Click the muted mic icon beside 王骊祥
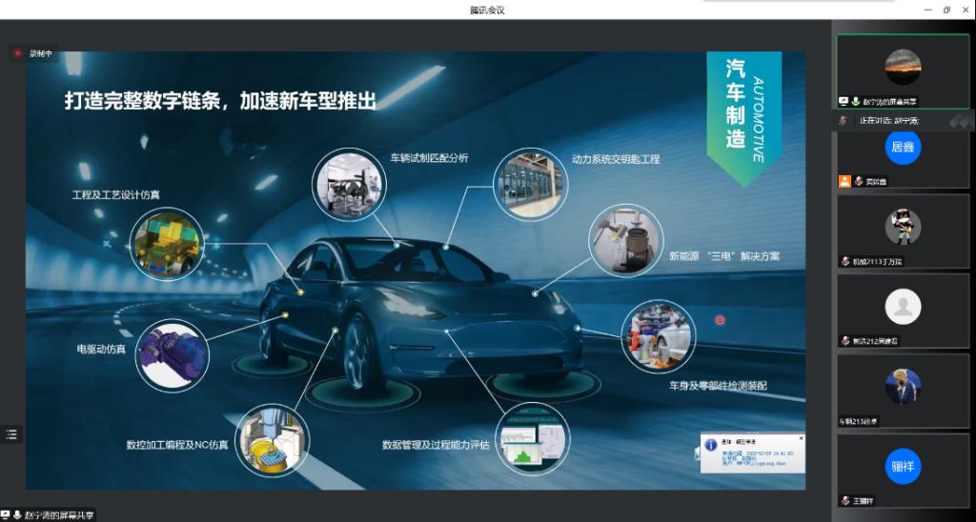The width and height of the screenshot is (976, 522). click(845, 501)
